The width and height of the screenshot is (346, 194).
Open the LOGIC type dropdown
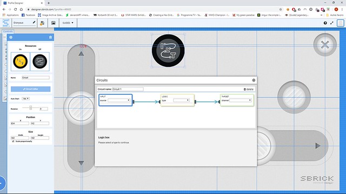pyautogui.click(x=181, y=100)
